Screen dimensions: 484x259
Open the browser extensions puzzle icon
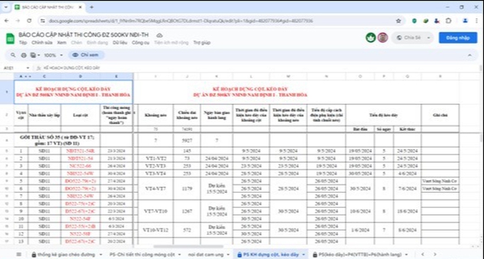pyautogui.click(x=448, y=21)
